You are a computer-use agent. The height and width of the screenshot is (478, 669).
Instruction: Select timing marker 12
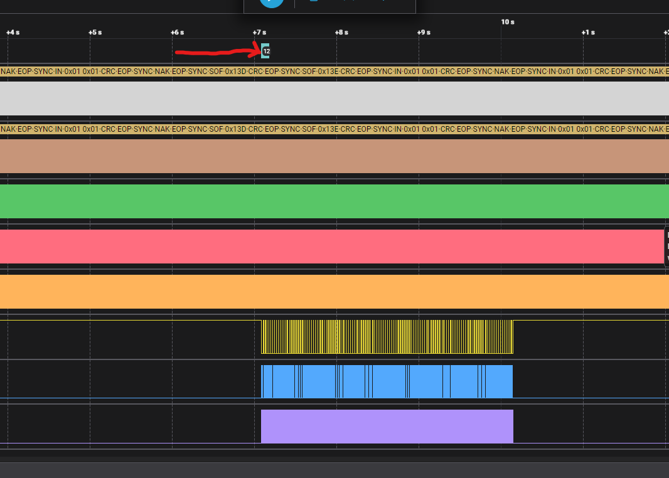(x=266, y=51)
